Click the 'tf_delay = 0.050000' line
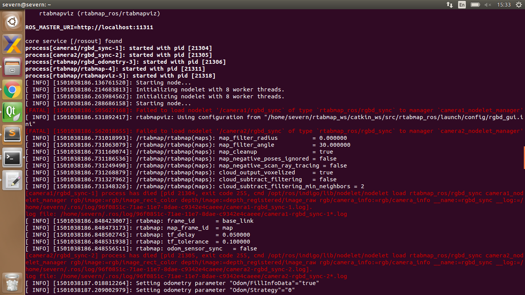The width and height of the screenshot is (525, 295). point(138,235)
